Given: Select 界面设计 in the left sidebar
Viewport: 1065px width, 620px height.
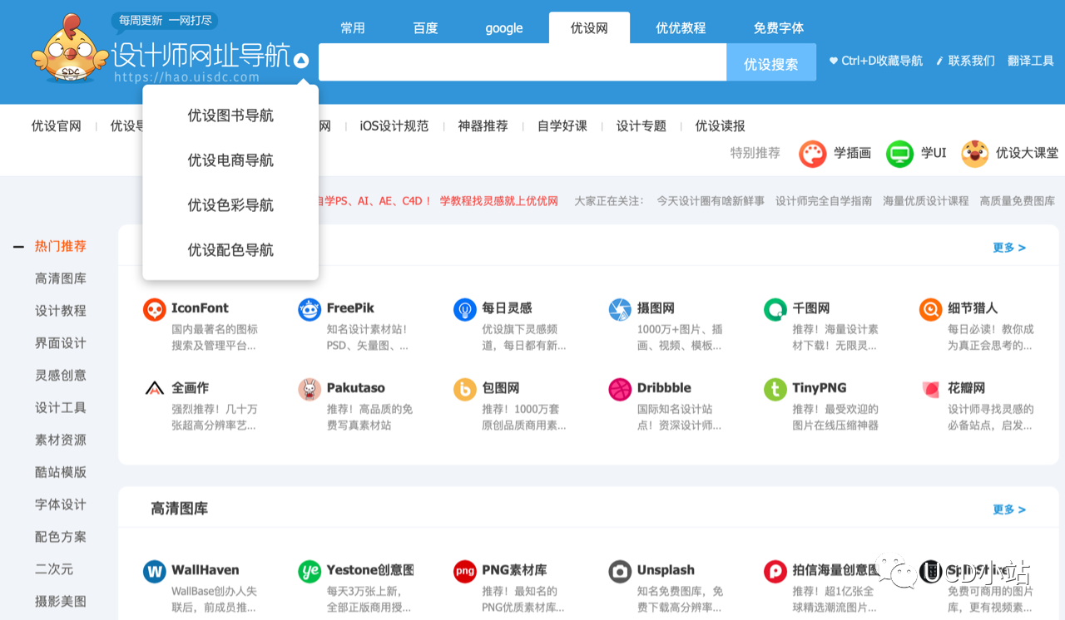Looking at the screenshot, I should click(61, 343).
